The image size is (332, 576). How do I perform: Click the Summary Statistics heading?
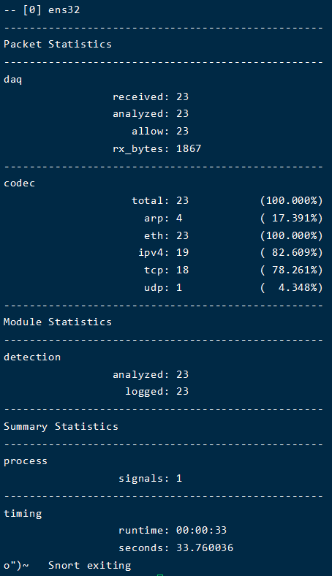click(61, 426)
